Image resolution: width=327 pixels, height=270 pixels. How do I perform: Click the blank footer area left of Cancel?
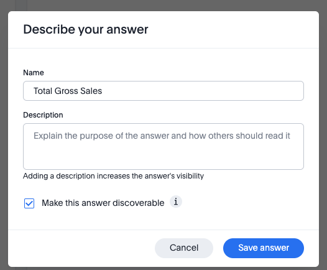[81, 248]
